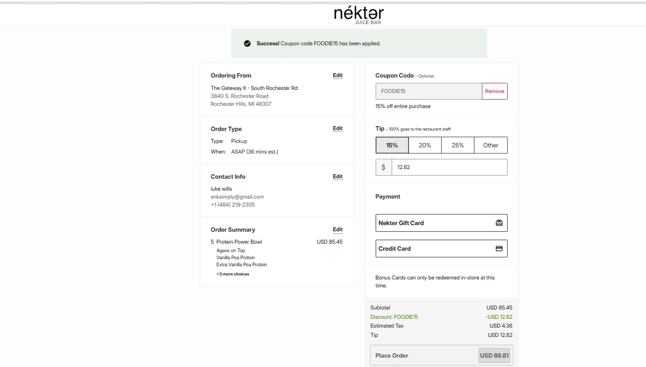This screenshot has width=646, height=367.
Task: Click the -USD 12.82 discount amount
Action: coord(499,317)
